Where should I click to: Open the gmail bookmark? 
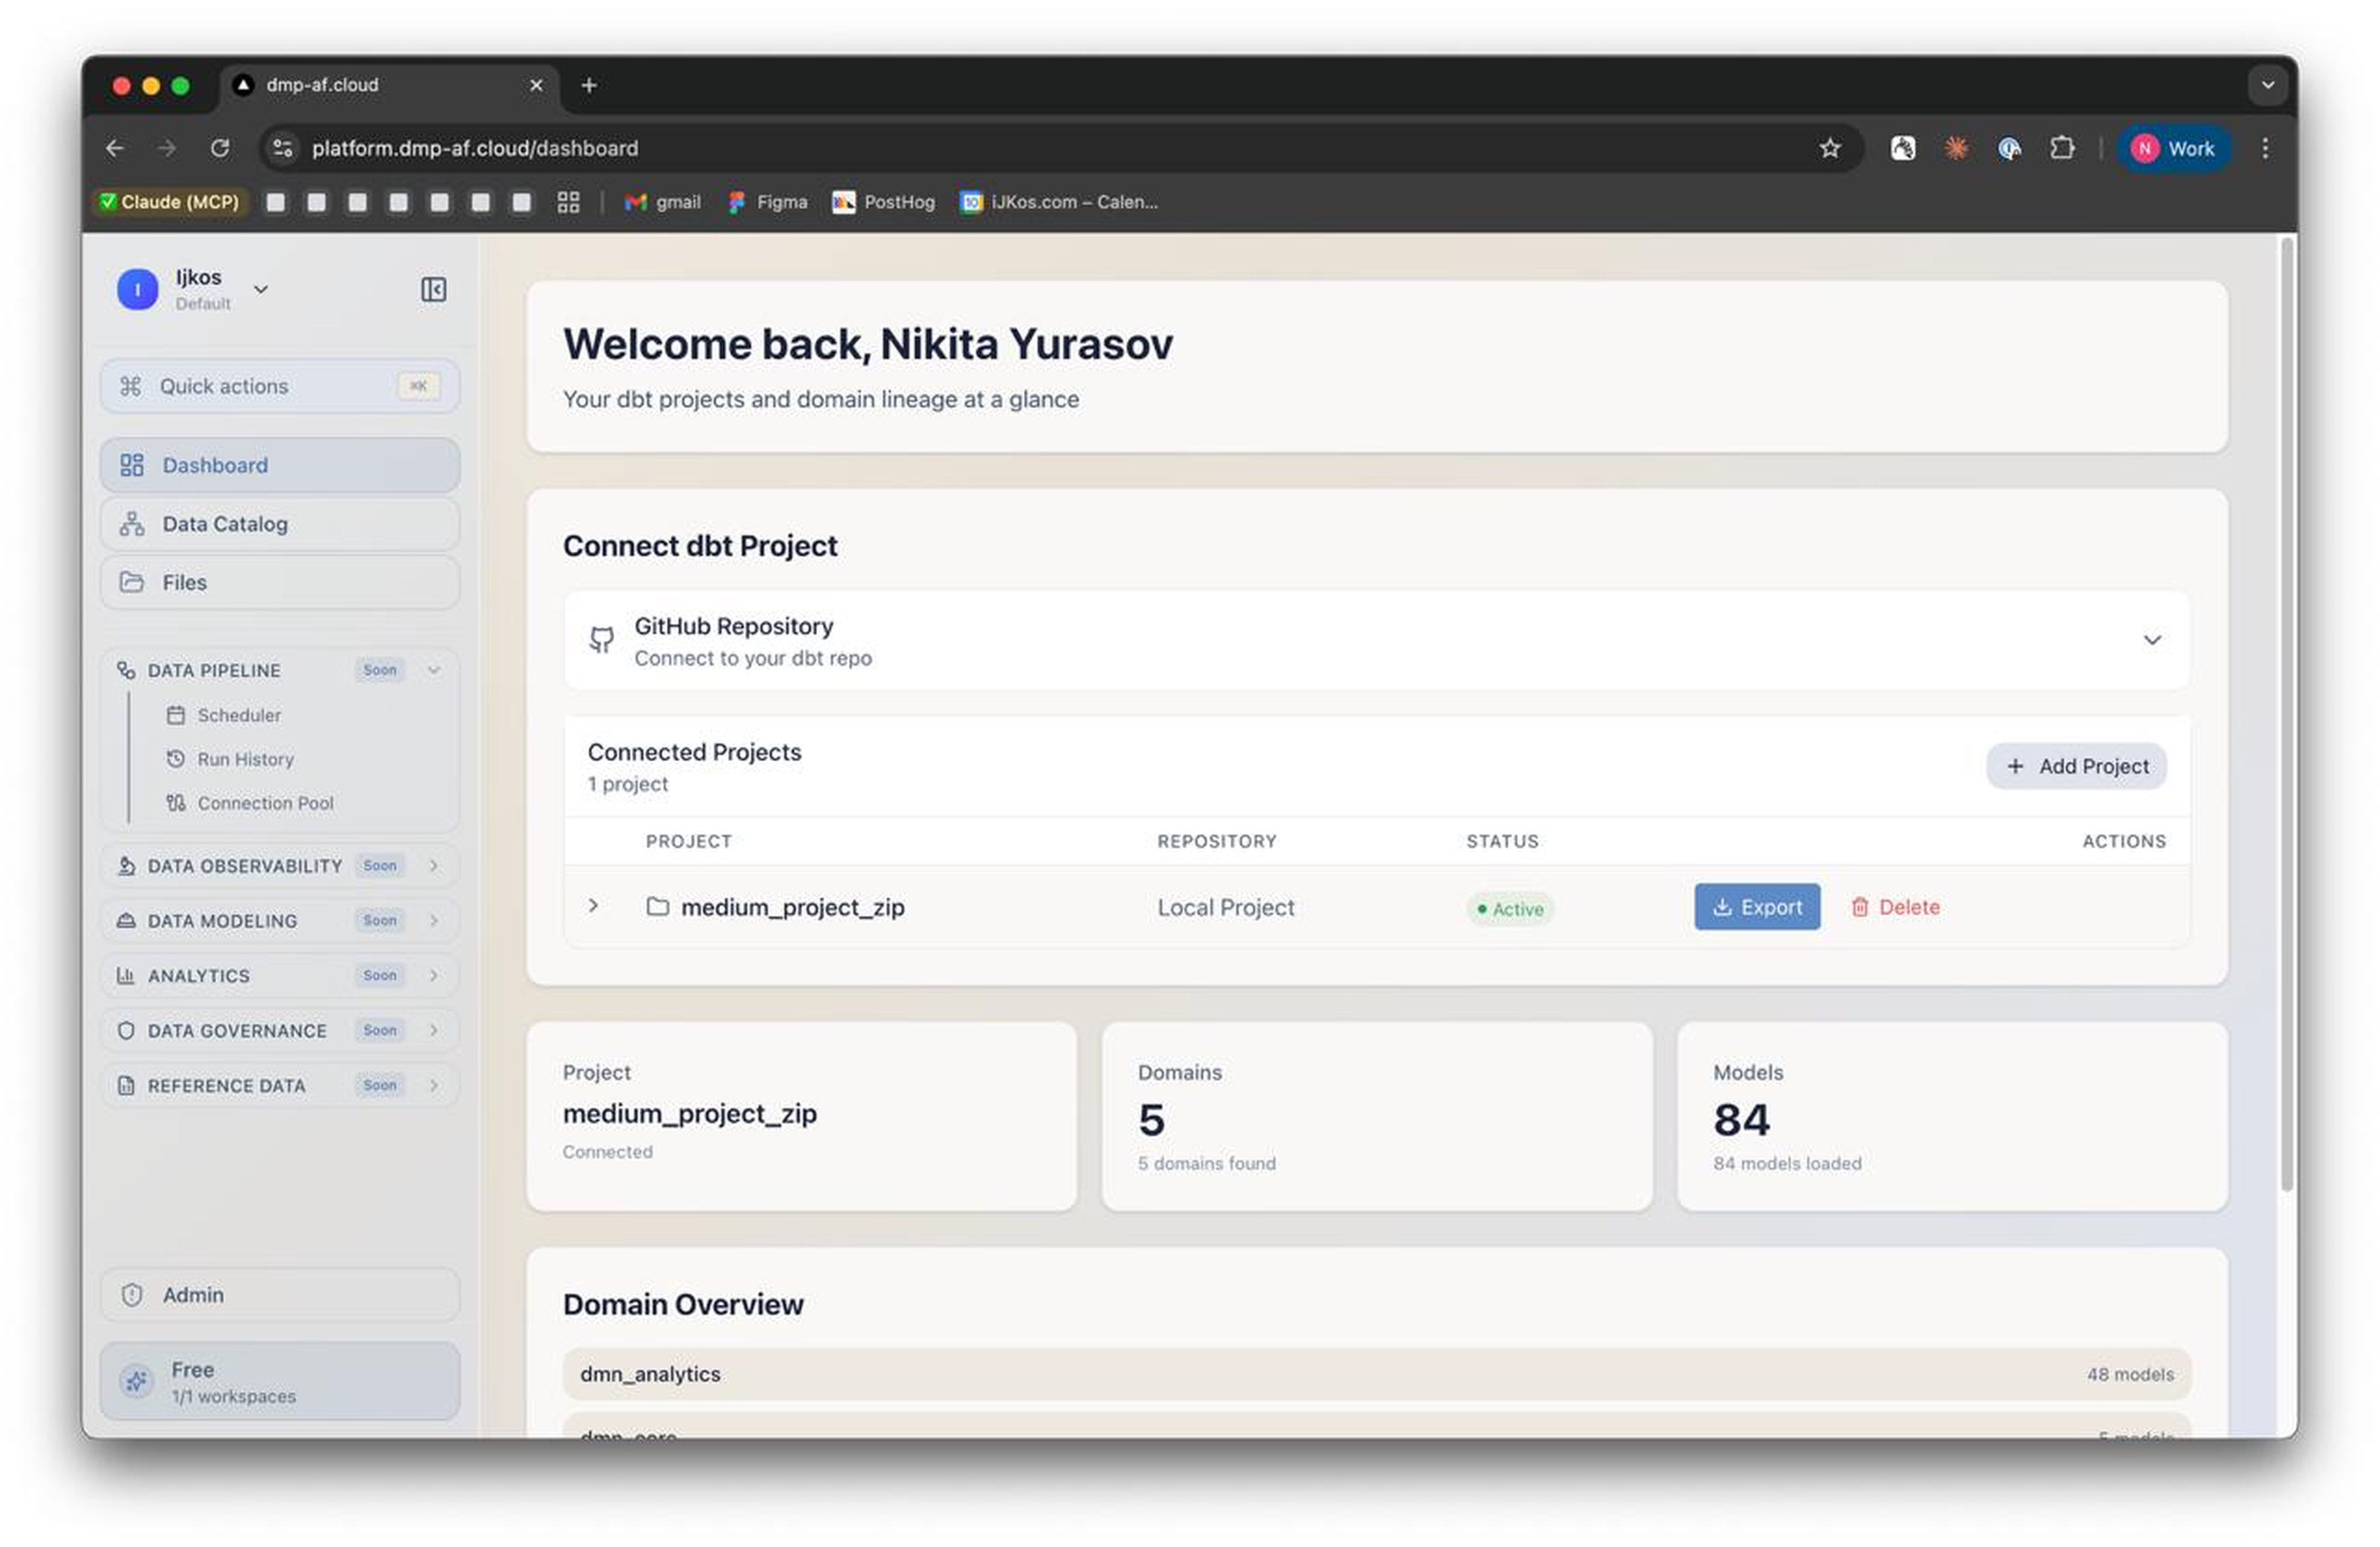coord(662,202)
